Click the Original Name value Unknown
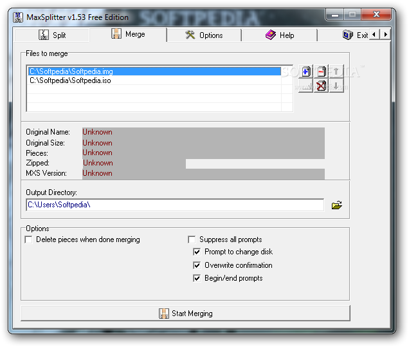The width and height of the screenshot is (409, 347). [97, 132]
